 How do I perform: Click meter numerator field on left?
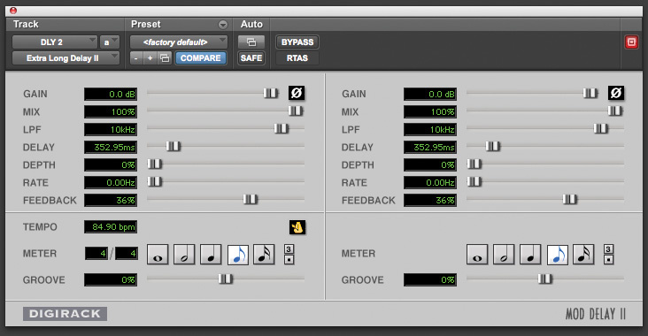(96, 254)
